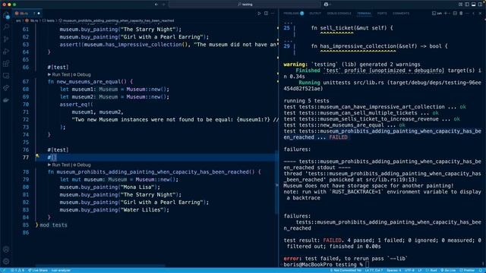This screenshot has width=486, height=273.
Task: Switch to the Output tab
Action: tap(315, 14)
